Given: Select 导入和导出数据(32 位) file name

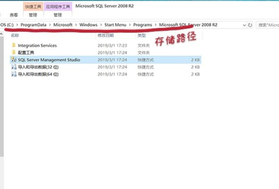Looking at the screenshot, I should [38, 67].
